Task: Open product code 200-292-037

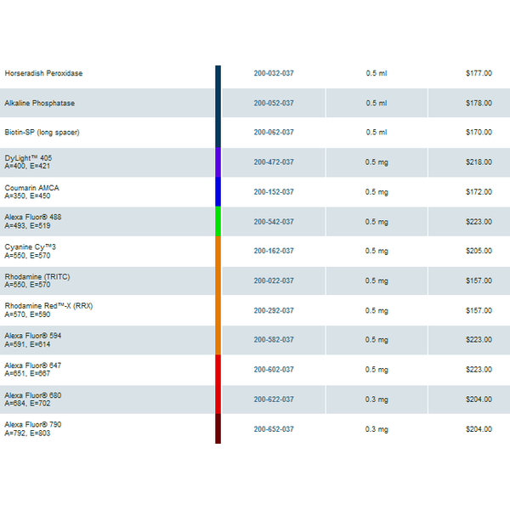Action: pos(274,310)
